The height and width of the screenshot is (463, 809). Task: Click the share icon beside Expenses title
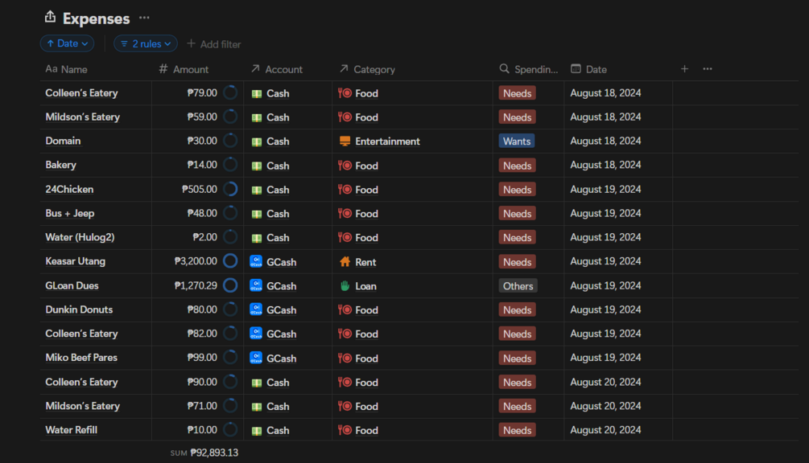pyautogui.click(x=50, y=18)
